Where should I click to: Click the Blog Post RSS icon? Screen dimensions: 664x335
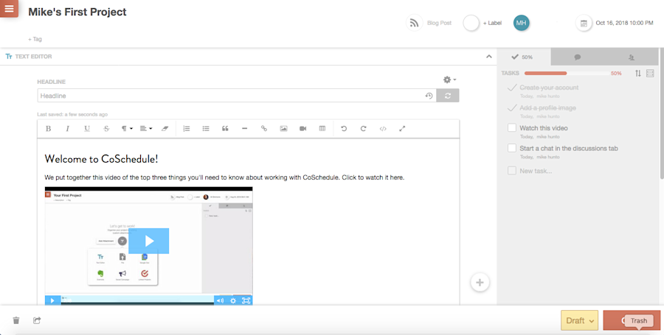(x=414, y=23)
